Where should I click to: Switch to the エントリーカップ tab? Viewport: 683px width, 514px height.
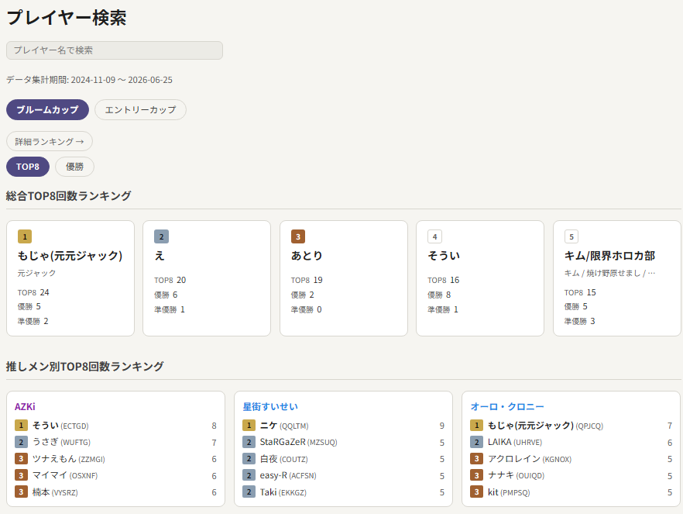click(140, 109)
